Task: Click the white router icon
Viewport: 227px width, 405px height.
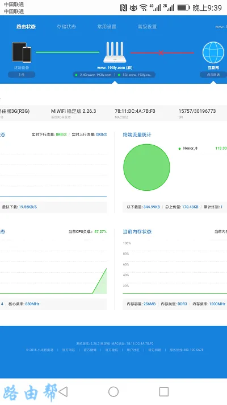Action: click(115, 52)
